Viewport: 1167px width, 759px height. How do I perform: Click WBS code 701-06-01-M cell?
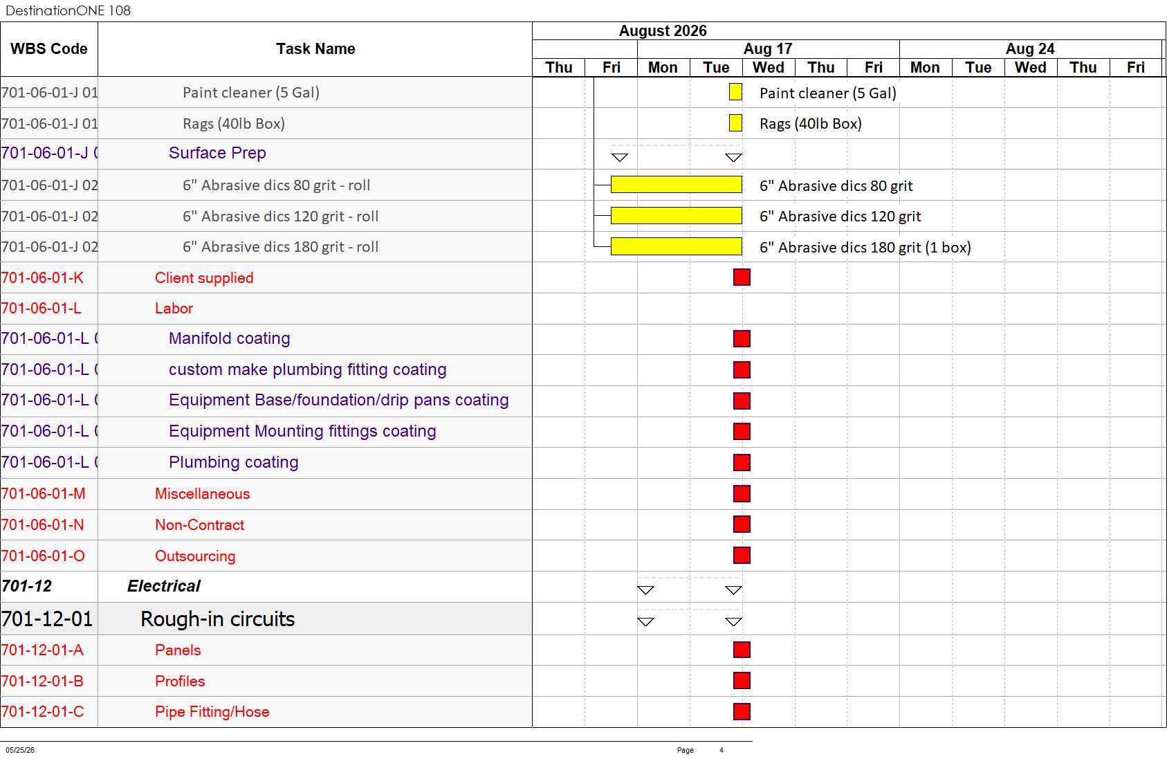[x=49, y=494]
